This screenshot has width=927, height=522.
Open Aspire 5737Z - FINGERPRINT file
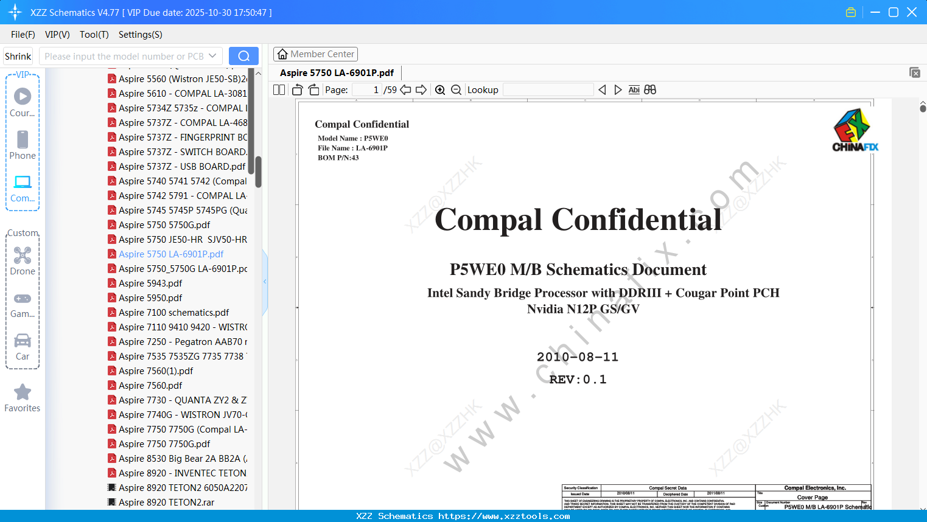click(177, 137)
